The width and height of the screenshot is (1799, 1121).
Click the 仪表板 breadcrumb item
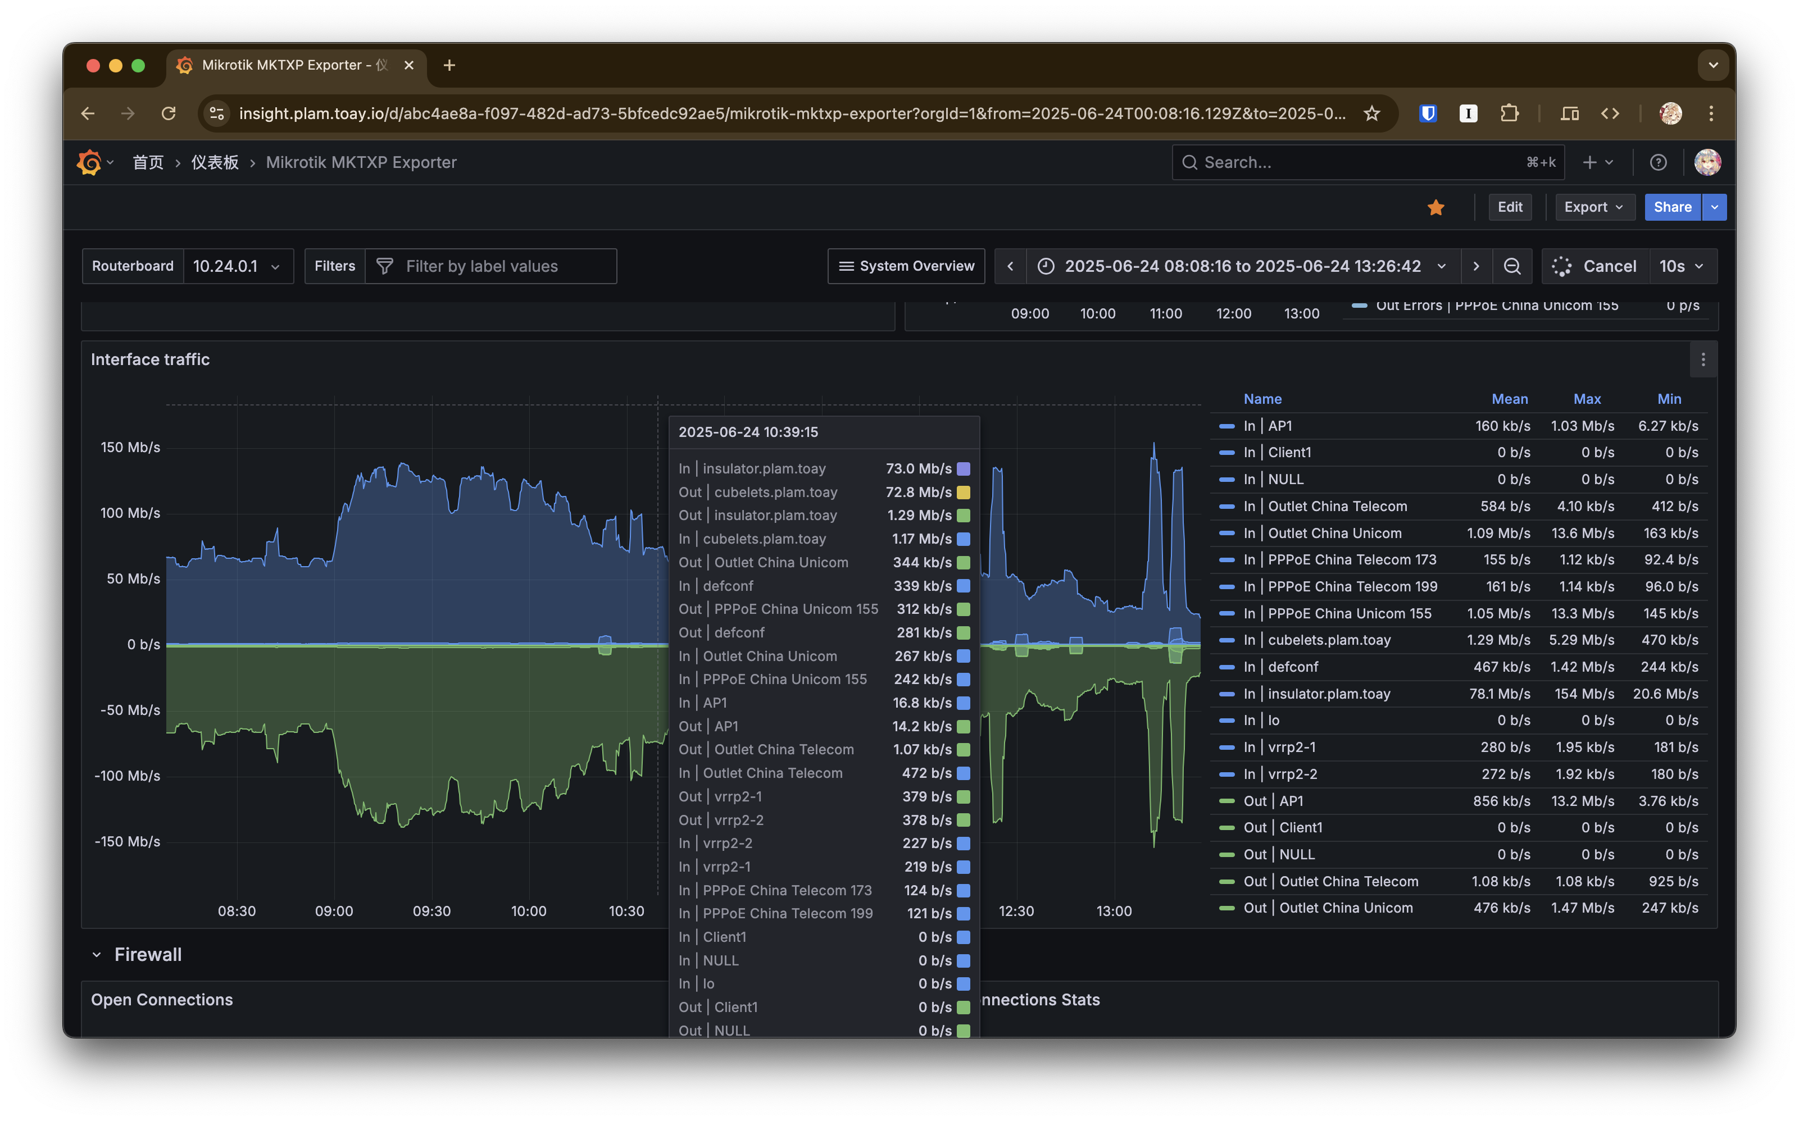point(215,162)
